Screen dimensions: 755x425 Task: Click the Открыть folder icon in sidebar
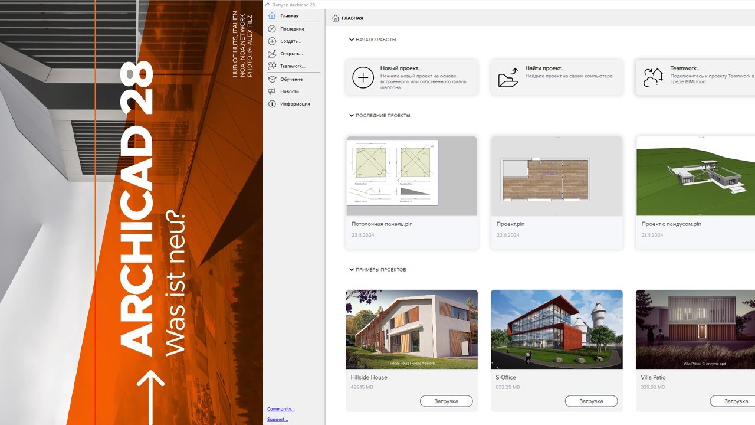272,54
